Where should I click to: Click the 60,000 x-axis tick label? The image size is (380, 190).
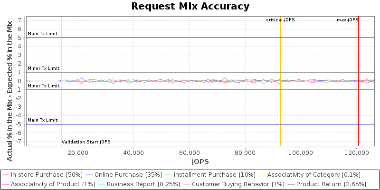[190, 153]
